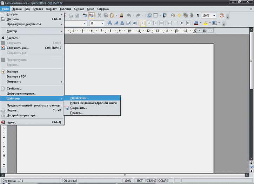Expand the Создать submenu
The height and width of the screenshot is (184, 254).
coord(32,14)
